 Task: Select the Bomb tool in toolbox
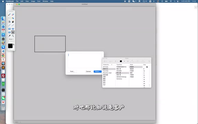13,22
